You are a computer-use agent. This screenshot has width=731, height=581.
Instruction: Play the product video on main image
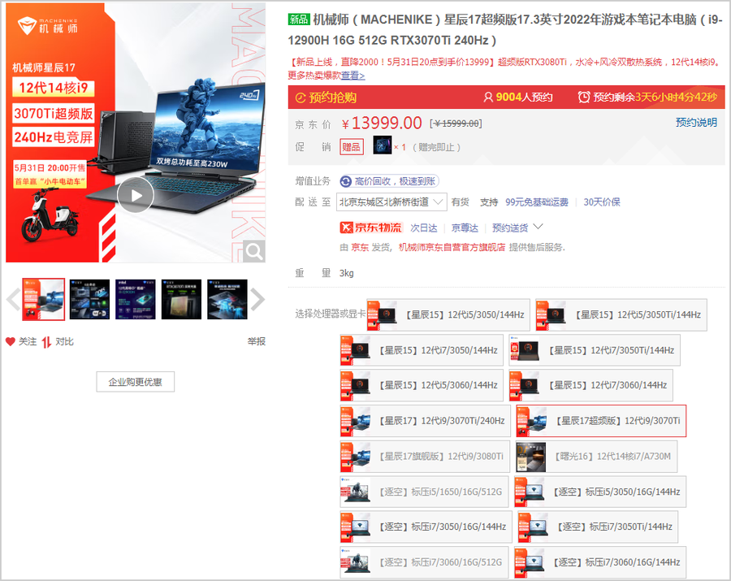[x=135, y=195]
